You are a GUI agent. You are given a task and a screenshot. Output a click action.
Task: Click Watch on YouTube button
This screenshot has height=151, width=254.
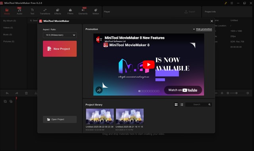(183, 90)
